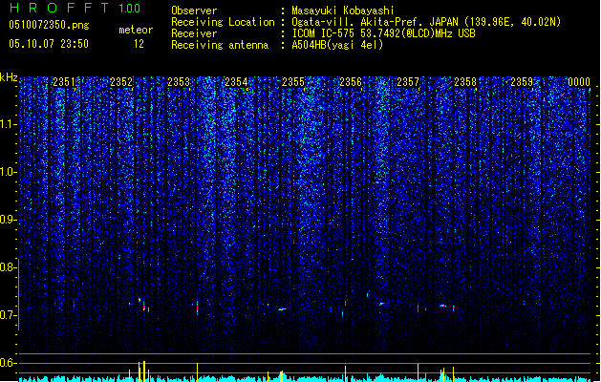Click the 0.6 kHz axis label

point(8,363)
